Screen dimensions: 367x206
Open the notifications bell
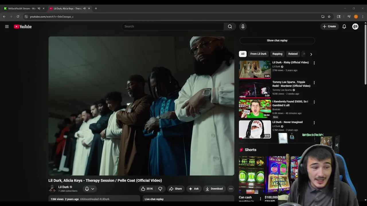(x=344, y=26)
